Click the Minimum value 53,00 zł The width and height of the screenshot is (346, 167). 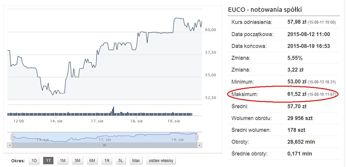tap(297, 82)
